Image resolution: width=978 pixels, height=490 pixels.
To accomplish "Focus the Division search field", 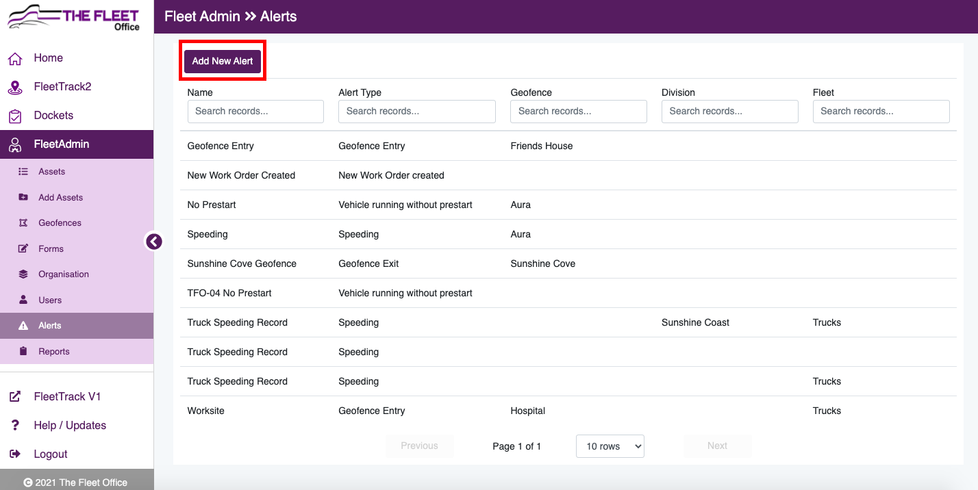I will [730, 112].
